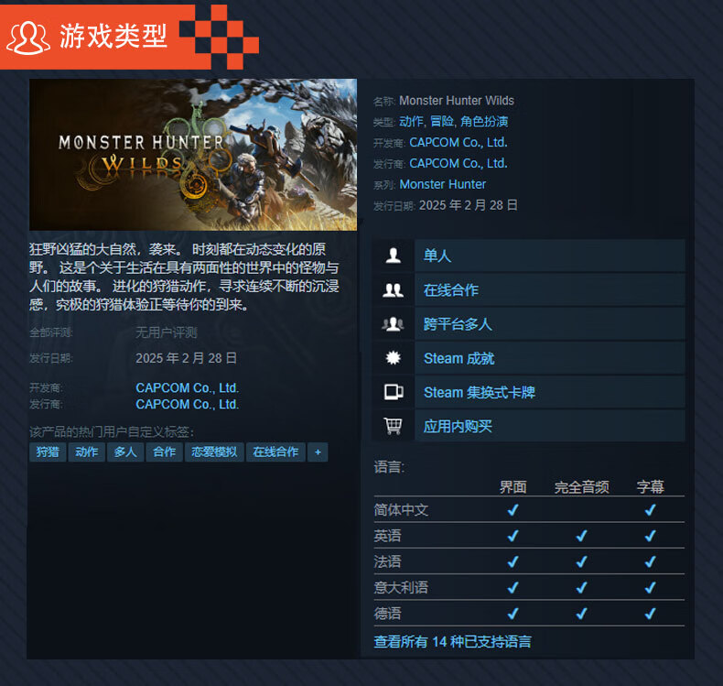Open CAPCOM developer link in the details panel
Image resolution: width=723 pixels, height=686 pixels.
point(459,143)
